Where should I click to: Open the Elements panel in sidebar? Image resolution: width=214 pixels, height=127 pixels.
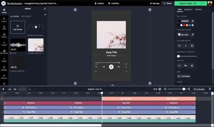(4, 52)
